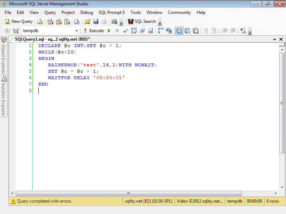Click the Open File folder icon
286x214 pixels.
[x=87, y=21]
